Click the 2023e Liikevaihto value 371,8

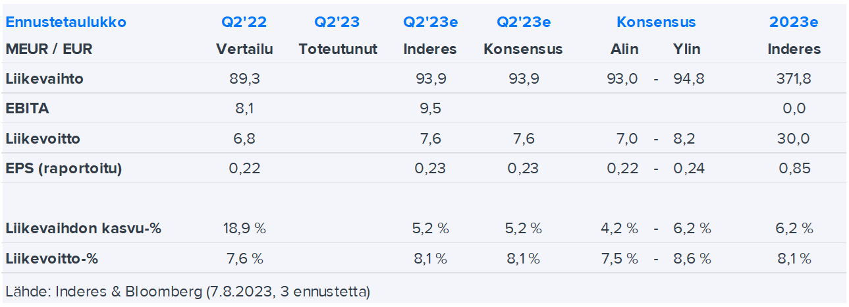[794, 79]
